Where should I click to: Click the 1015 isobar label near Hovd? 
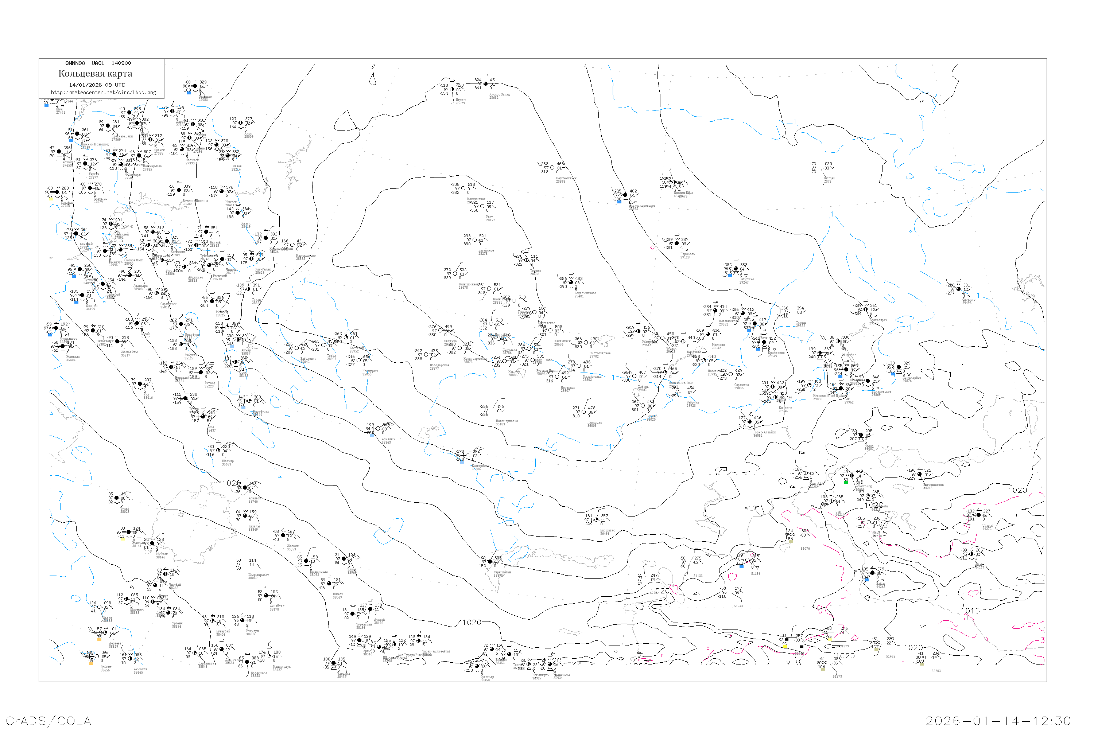coord(877,533)
